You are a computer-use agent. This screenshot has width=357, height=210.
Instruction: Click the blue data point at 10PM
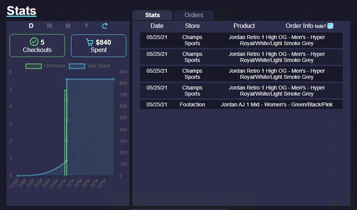(x=113, y=79)
